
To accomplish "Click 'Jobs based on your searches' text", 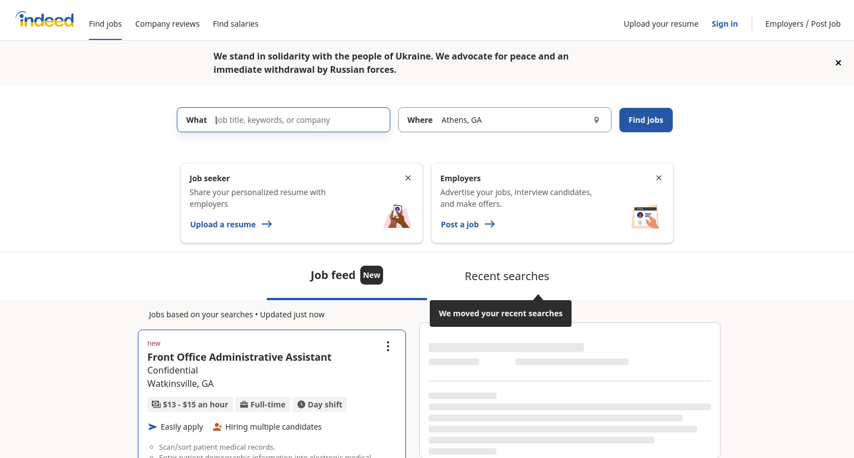I will [x=201, y=315].
